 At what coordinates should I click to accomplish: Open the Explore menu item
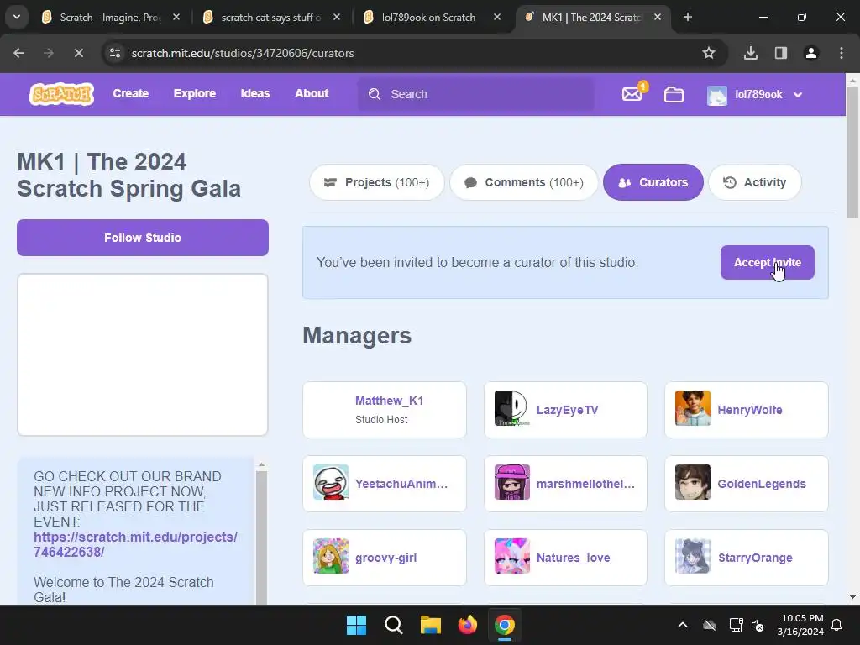pyautogui.click(x=194, y=94)
